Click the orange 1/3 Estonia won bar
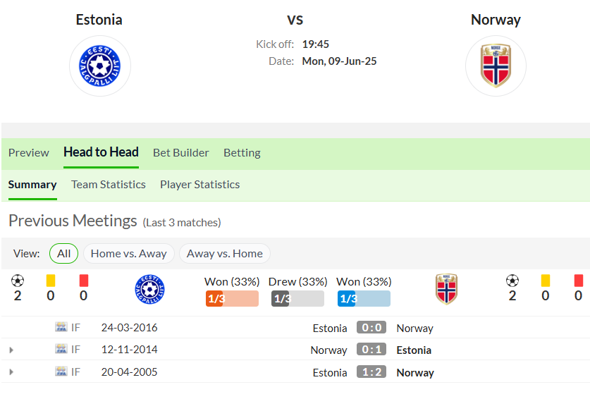Image resolution: width=590 pixels, height=411 pixels. (232, 298)
